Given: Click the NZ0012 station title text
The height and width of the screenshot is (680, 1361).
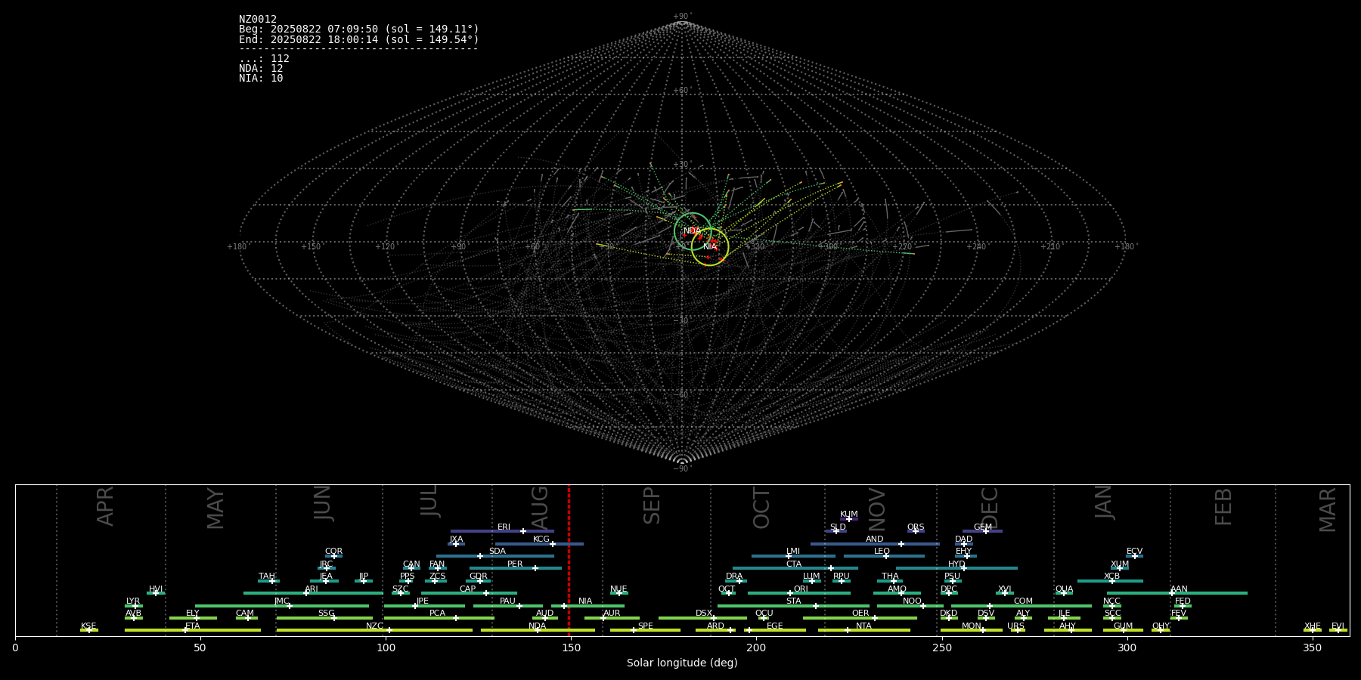Looking at the screenshot, I should [x=258, y=20].
